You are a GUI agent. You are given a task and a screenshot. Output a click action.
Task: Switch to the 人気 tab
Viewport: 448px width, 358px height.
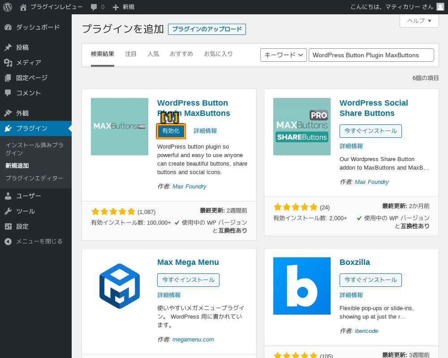[153, 54]
